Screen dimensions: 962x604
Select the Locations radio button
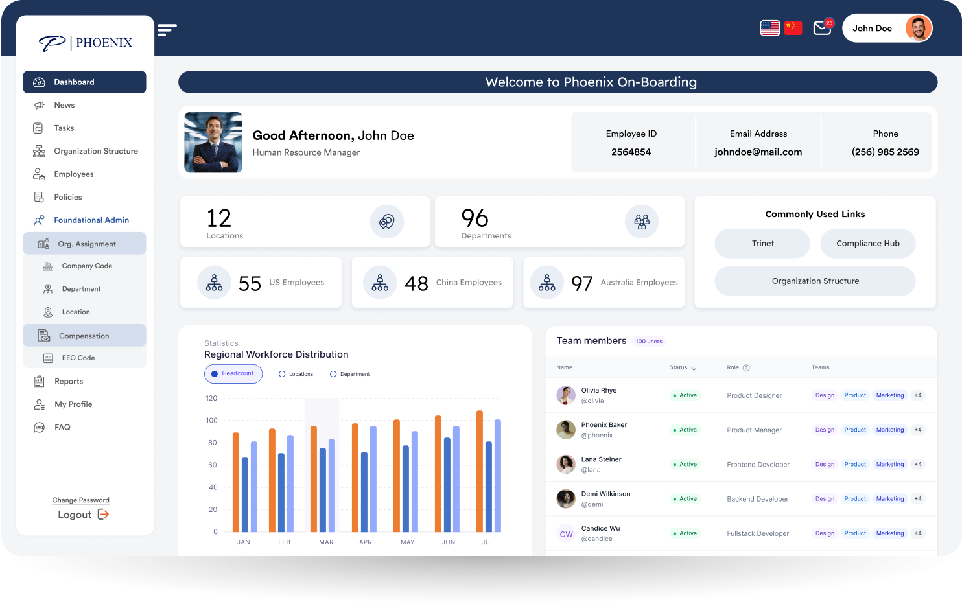(282, 374)
